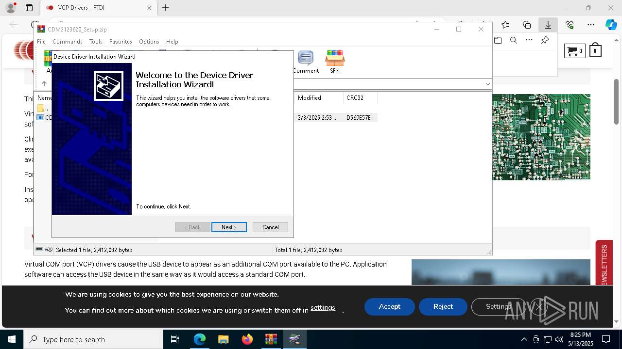This screenshot has width=622, height=349.
Task: Click the taskbar search box
Action: tap(93, 339)
